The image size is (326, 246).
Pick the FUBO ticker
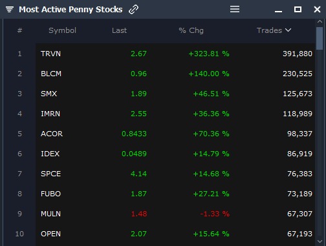(x=51, y=194)
